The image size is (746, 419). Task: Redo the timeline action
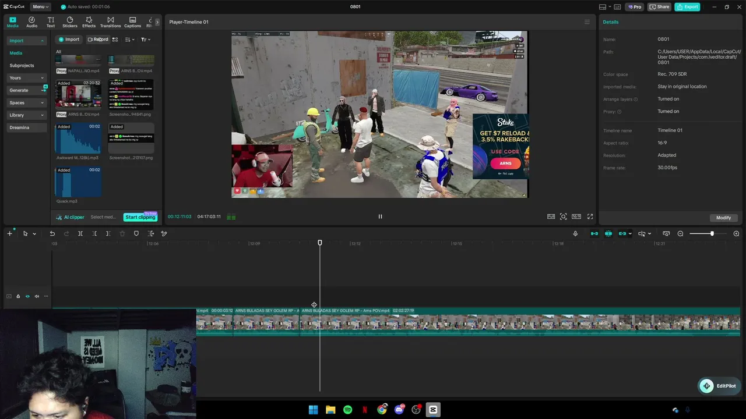66,234
